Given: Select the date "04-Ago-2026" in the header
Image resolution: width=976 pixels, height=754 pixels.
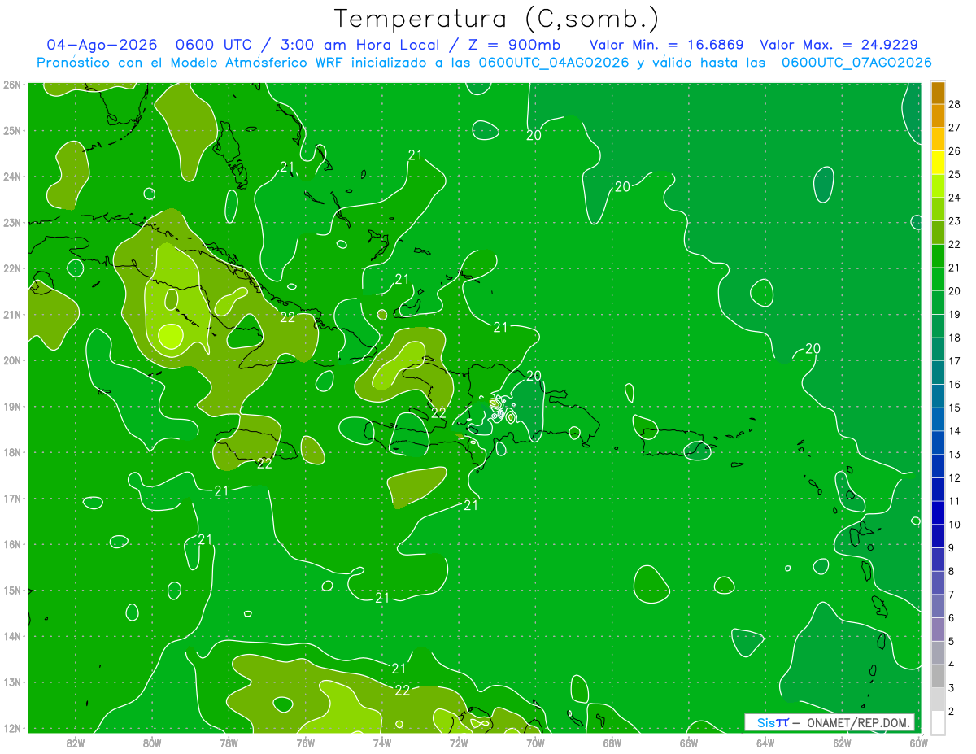Looking at the screenshot, I should point(100,45).
